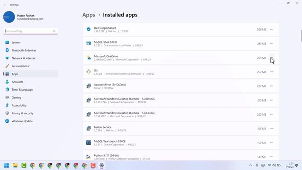Click the Fusion Service app icon
The image size is (302, 170).
point(89,128)
